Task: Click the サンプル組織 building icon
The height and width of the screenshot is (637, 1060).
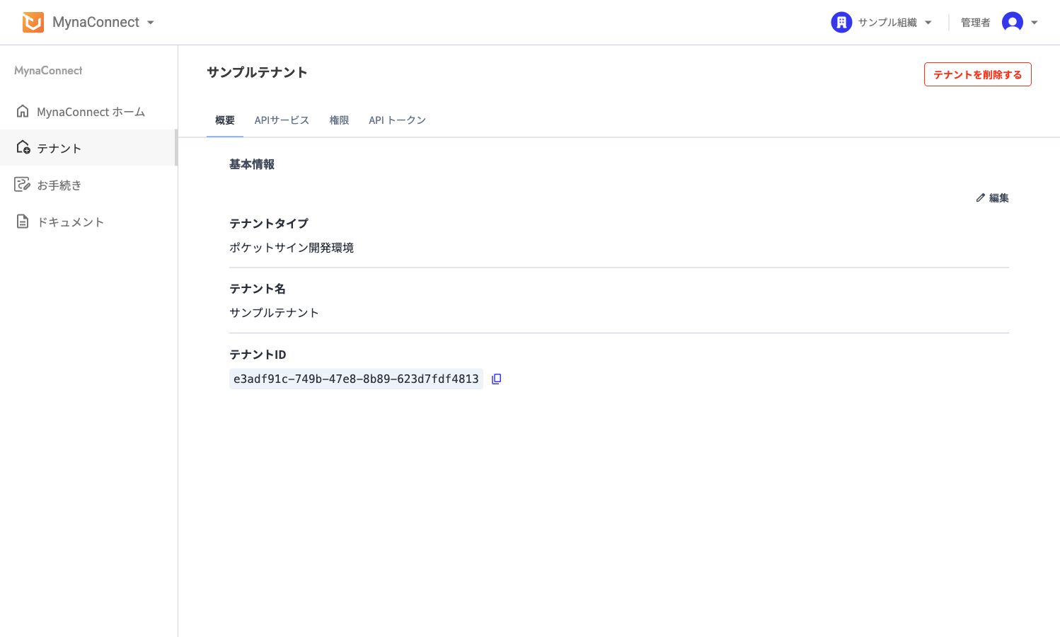Action: point(841,23)
